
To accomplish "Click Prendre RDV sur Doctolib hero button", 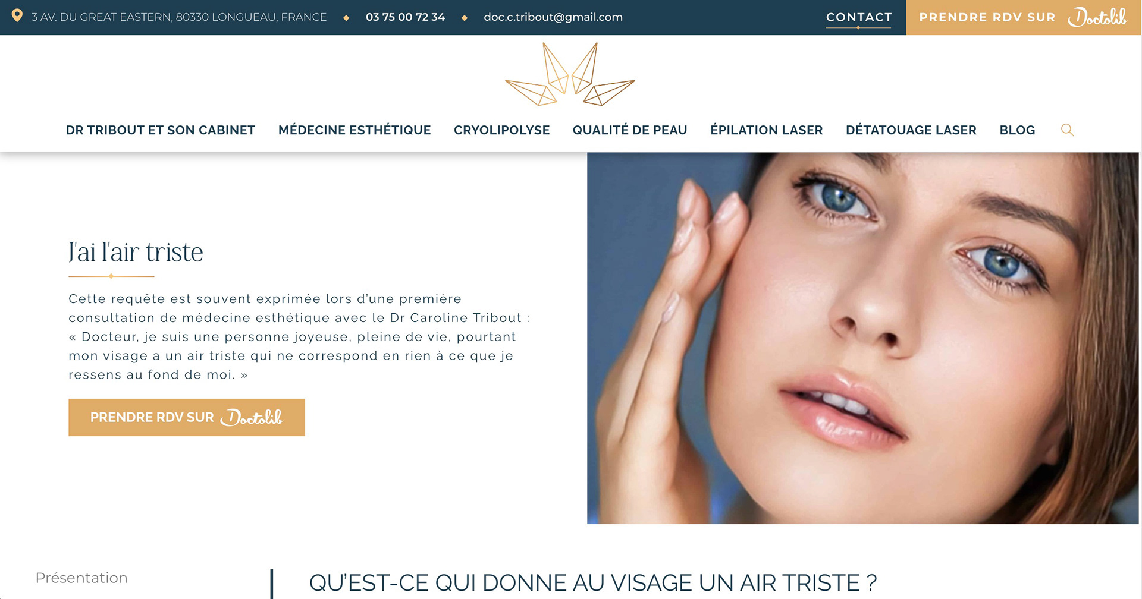I will (x=187, y=417).
